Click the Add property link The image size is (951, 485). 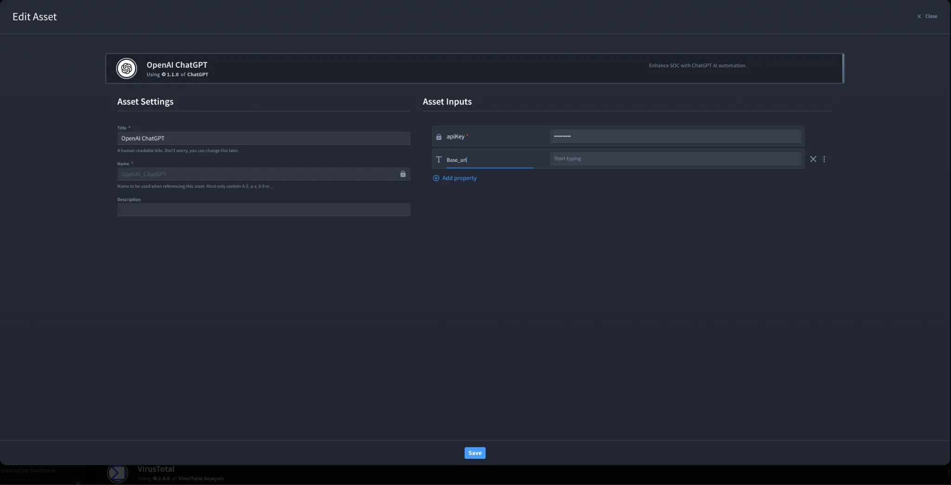click(x=459, y=178)
